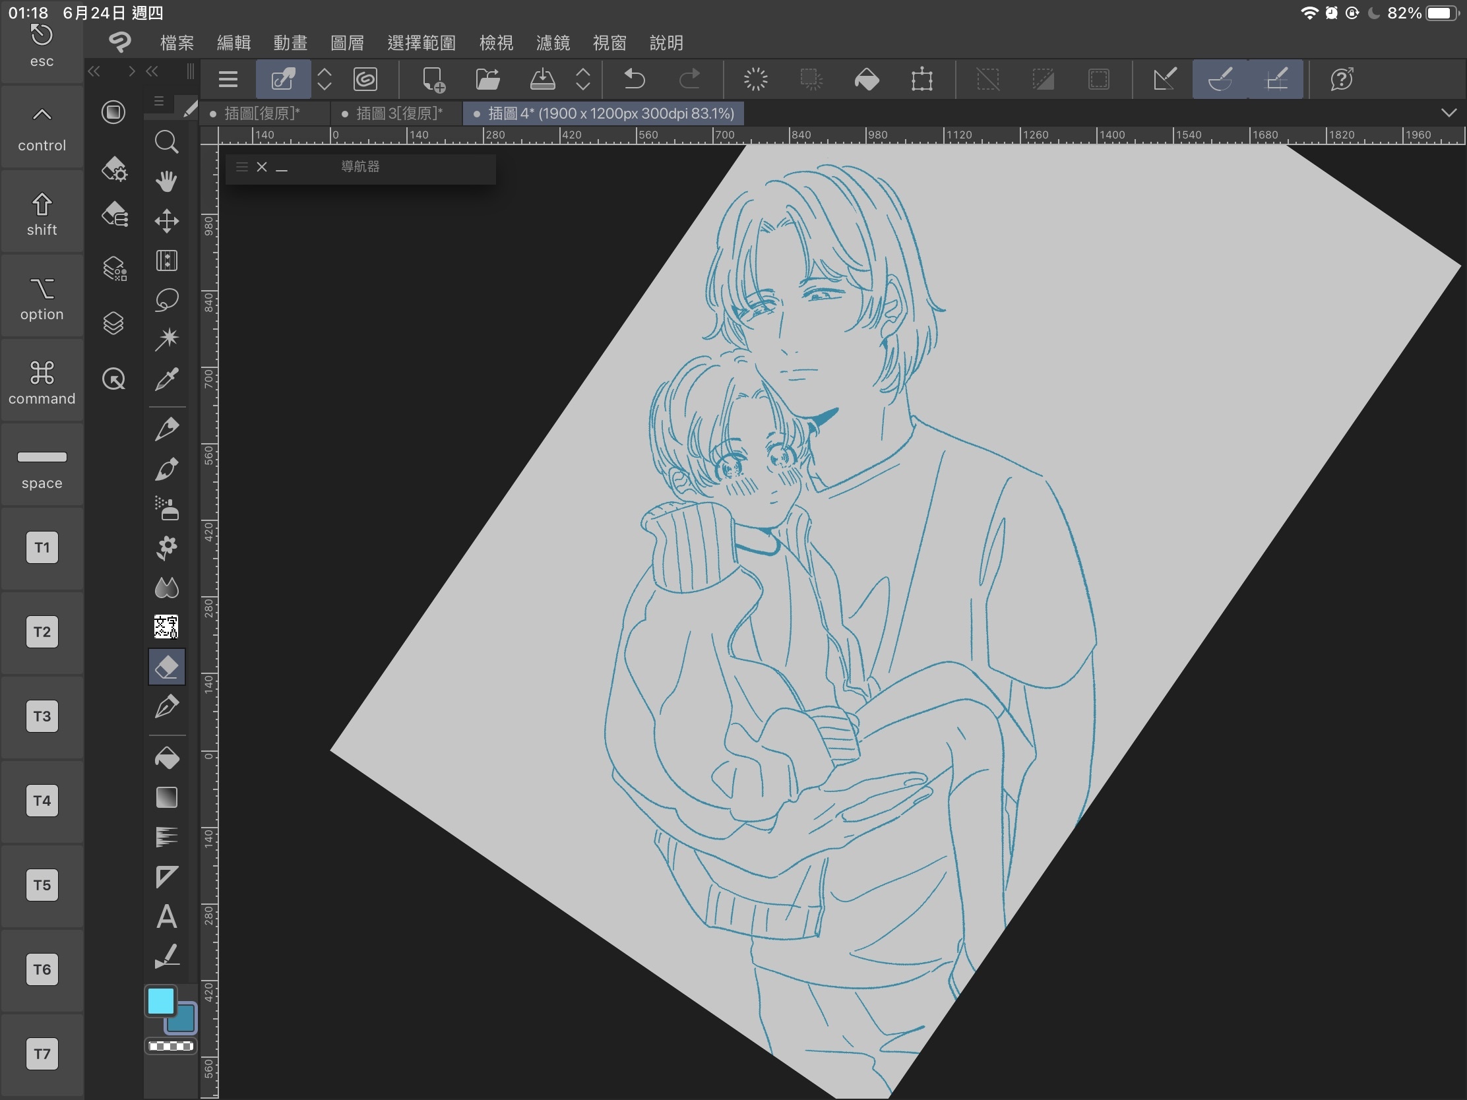Screen dimensions: 1467x1100
Task: Collapse the control edge keyboard arrow
Action: tap(42, 114)
